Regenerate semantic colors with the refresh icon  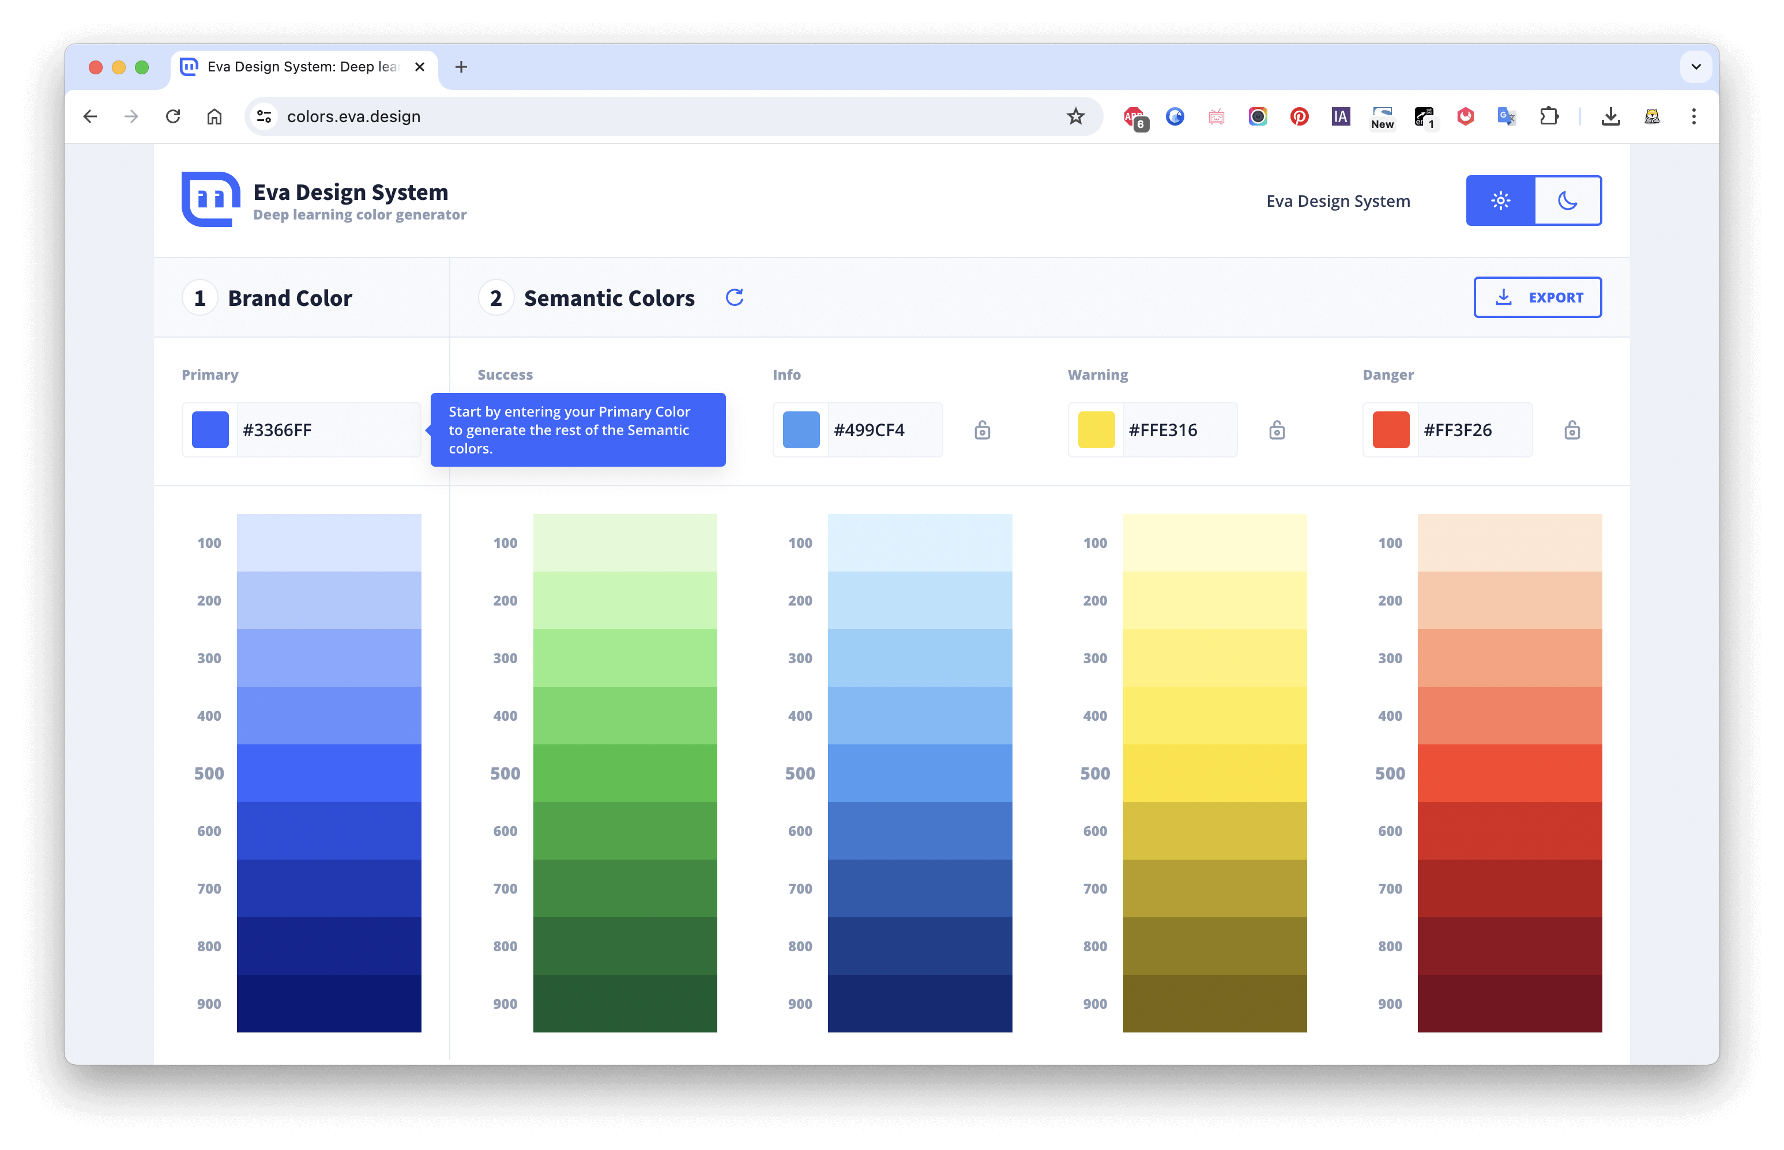click(734, 297)
